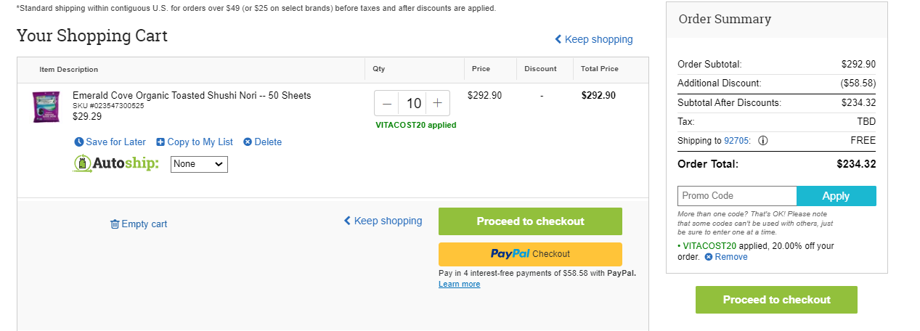This screenshot has height=331, width=920.
Task: Open PayPal Learn more link
Action: 459,285
